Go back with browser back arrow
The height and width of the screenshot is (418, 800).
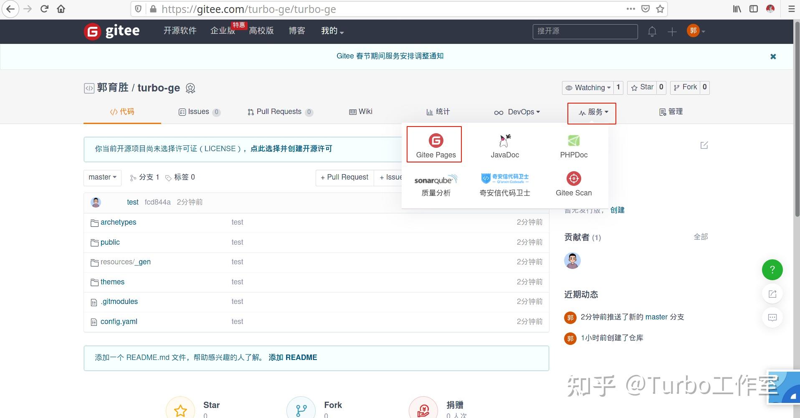click(10, 9)
